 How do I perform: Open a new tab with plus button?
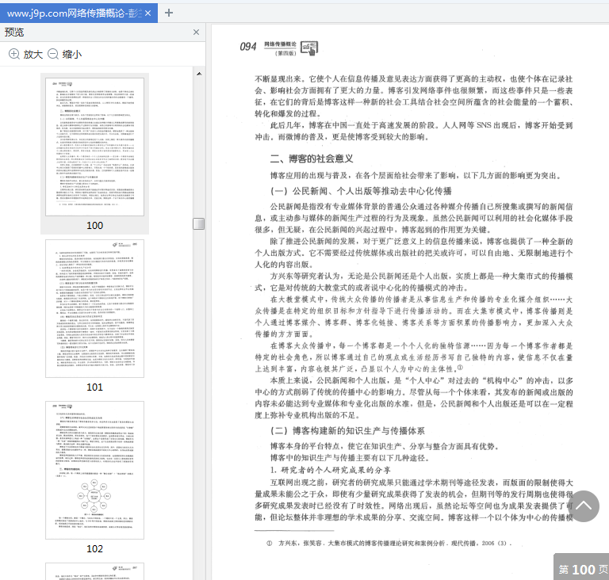(169, 13)
